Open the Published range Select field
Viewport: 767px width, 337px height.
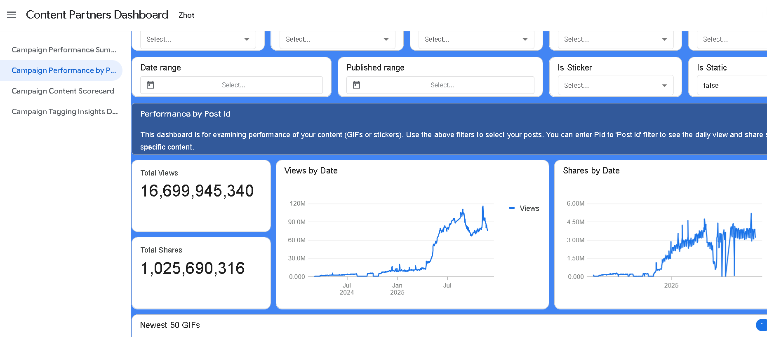(x=442, y=85)
